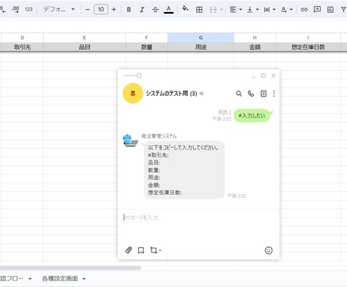Insert a link from toolbar
This screenshot has height=287, width=347.
coord(304,10)
